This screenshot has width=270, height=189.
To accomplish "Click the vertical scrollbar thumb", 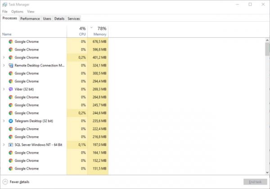I will pos(267,49).
